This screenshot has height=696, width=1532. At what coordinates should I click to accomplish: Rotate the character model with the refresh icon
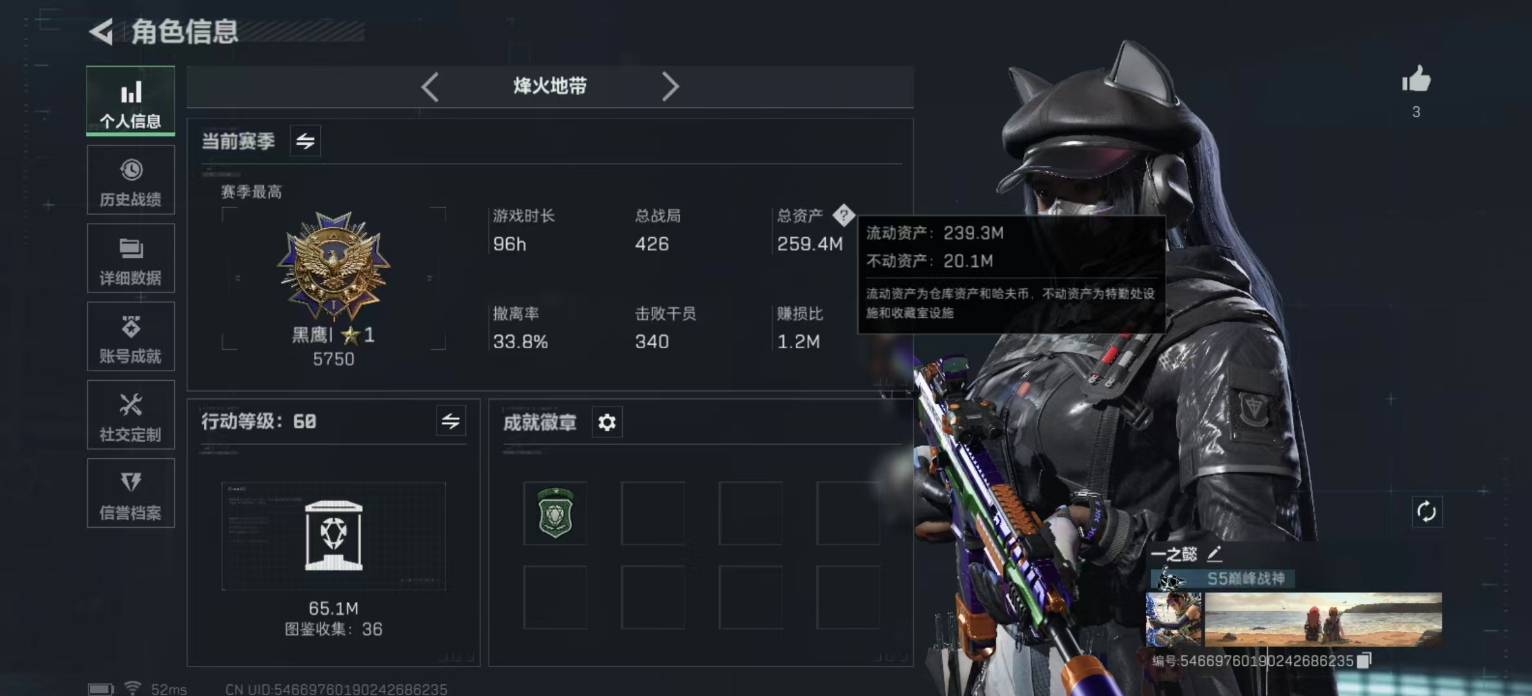[1426, 512]
